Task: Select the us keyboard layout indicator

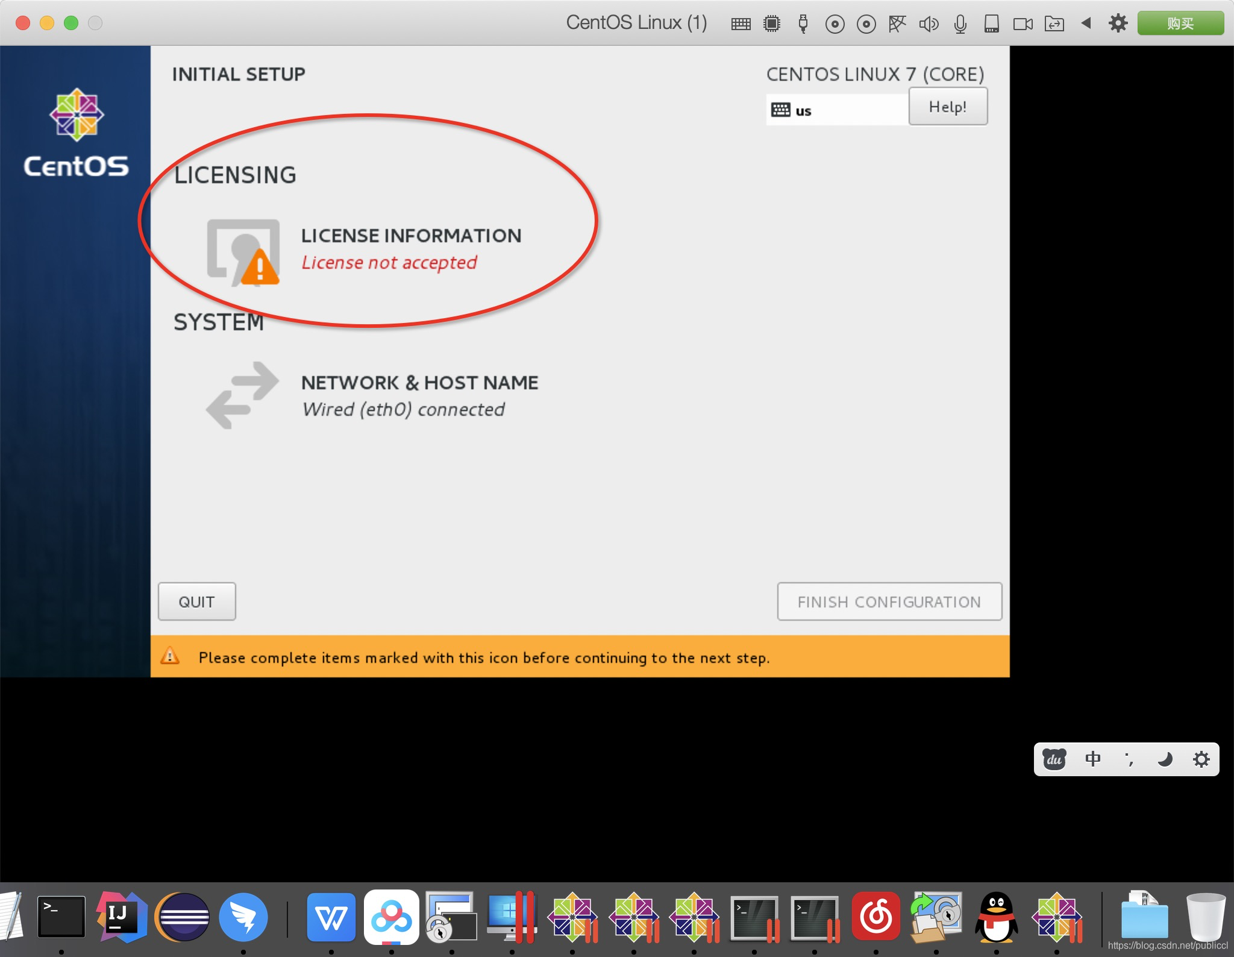Action: 837,110
